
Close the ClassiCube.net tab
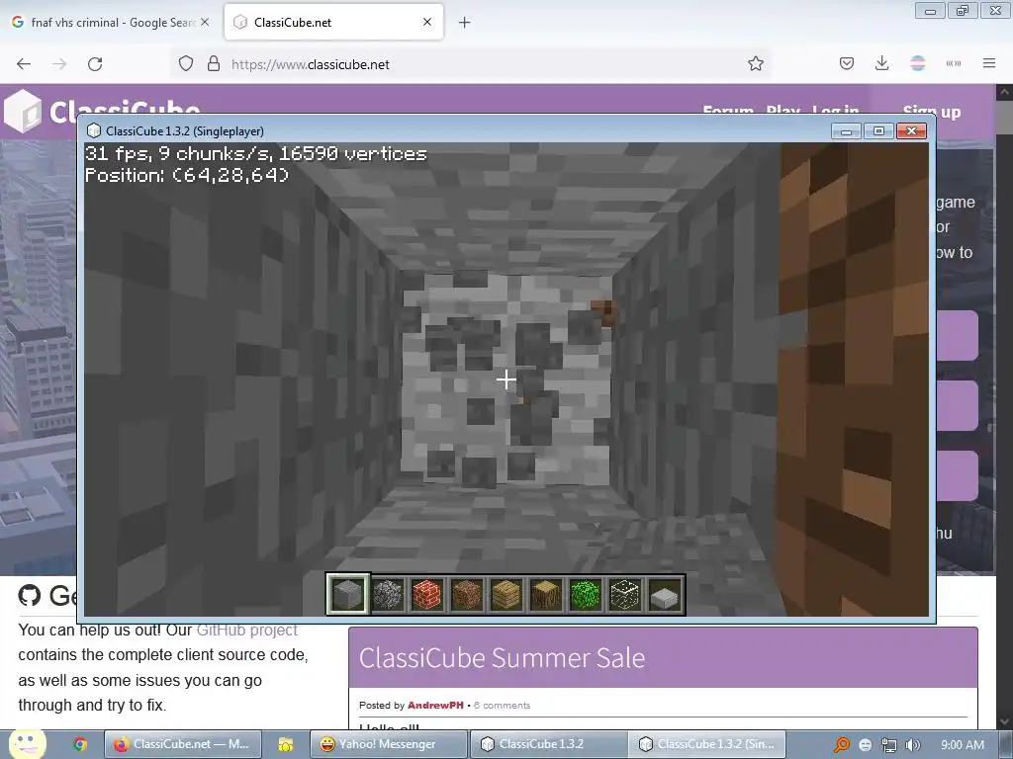click(427, 22)
